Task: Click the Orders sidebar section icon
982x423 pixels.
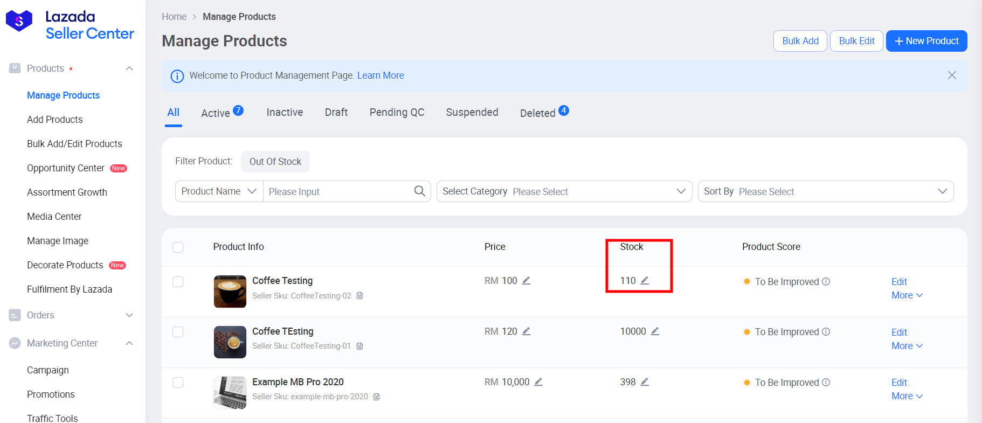Action: [15, 315]
